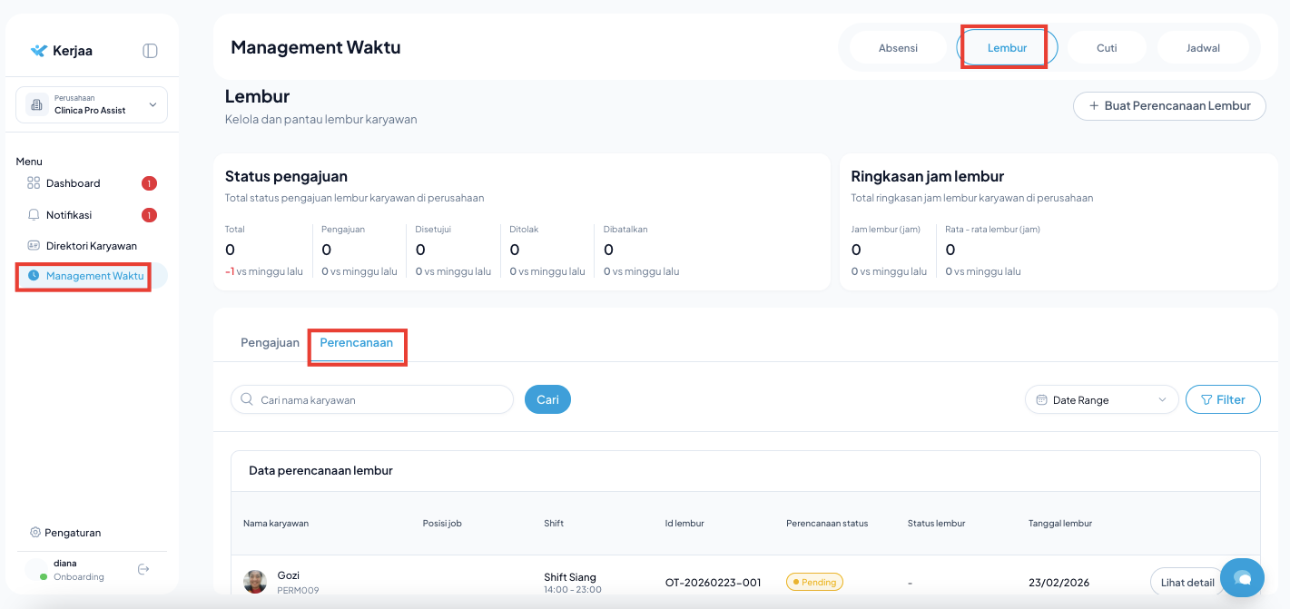The image size is (1290, 609).
Task: Switch to the Pengajuan tab
Action: (x=270, y=343)
